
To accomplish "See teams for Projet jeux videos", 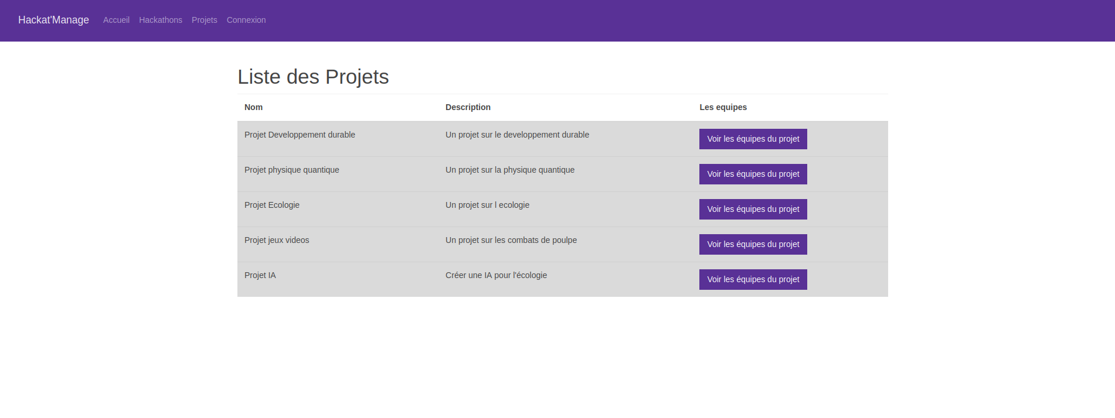I will [x=753, y=244].
